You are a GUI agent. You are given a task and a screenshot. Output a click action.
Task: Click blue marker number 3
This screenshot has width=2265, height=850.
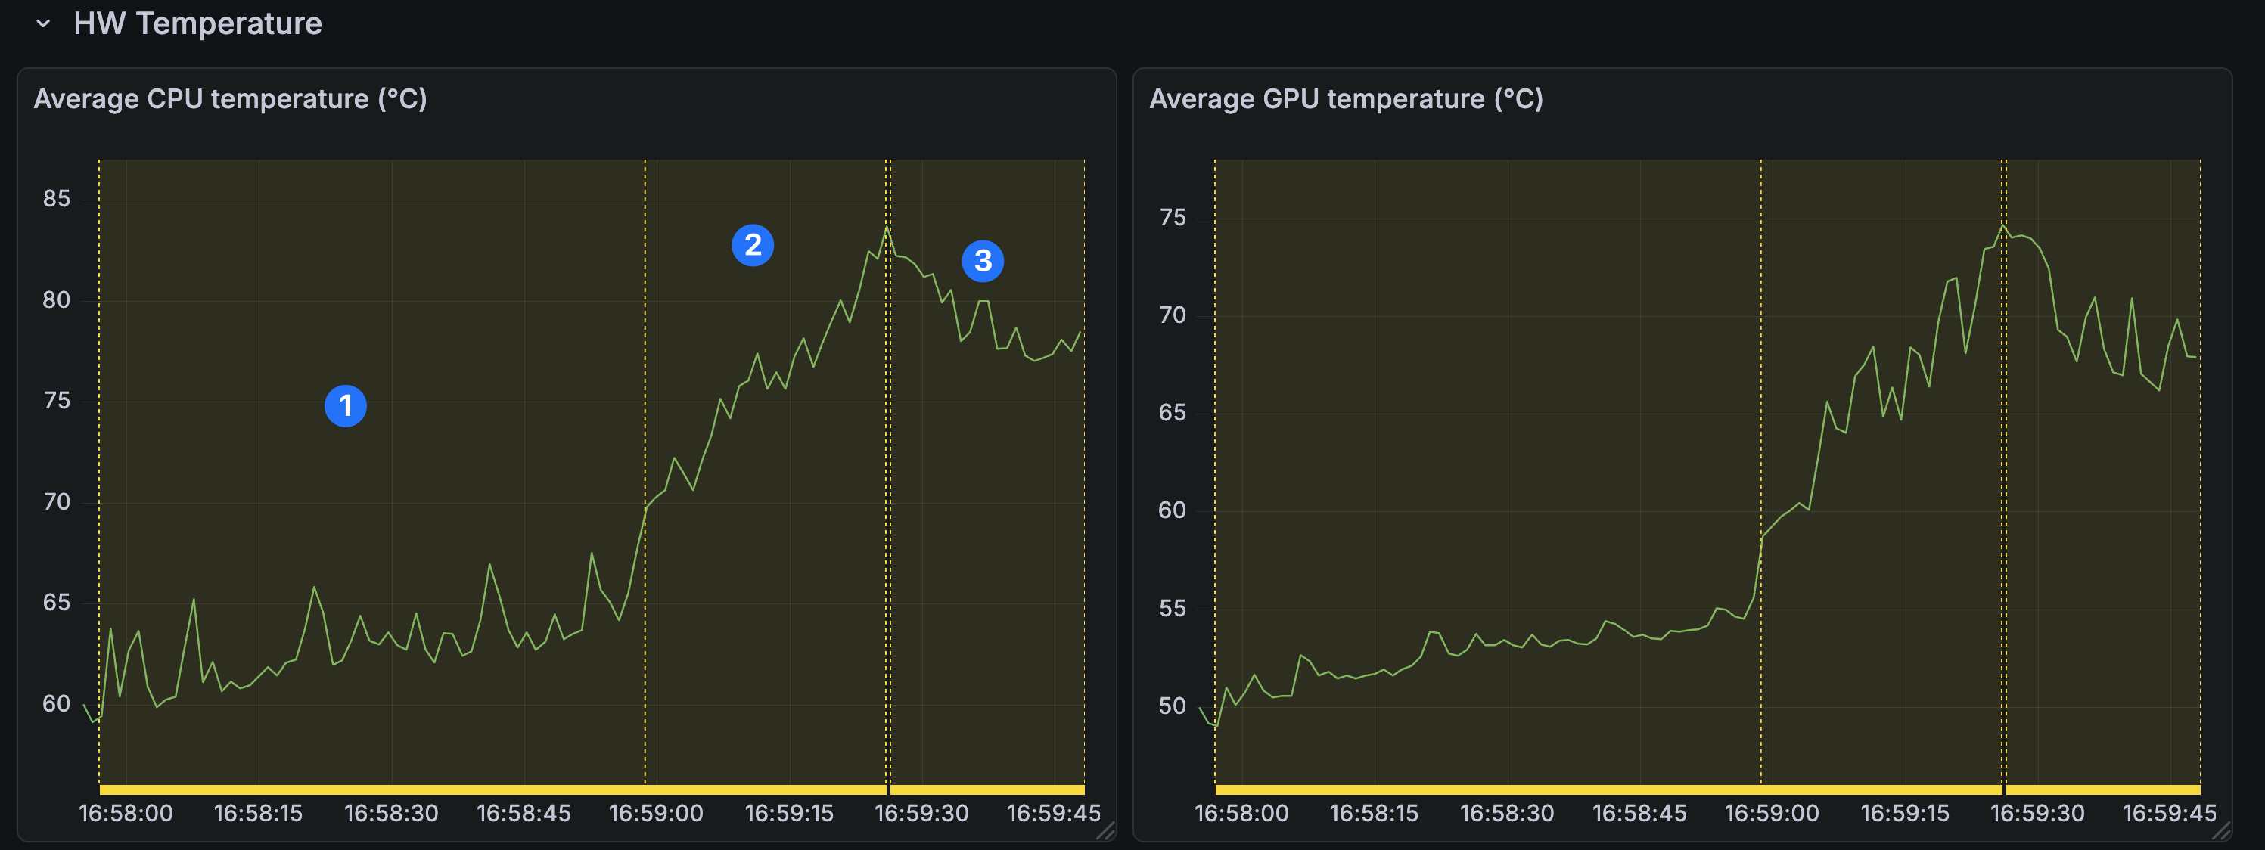[x=982, y=261]
